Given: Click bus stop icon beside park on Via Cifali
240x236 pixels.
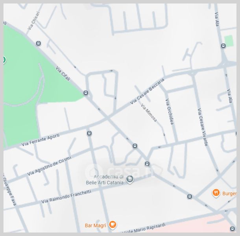Looking at the screenshot, I should [x=86, y=93].
